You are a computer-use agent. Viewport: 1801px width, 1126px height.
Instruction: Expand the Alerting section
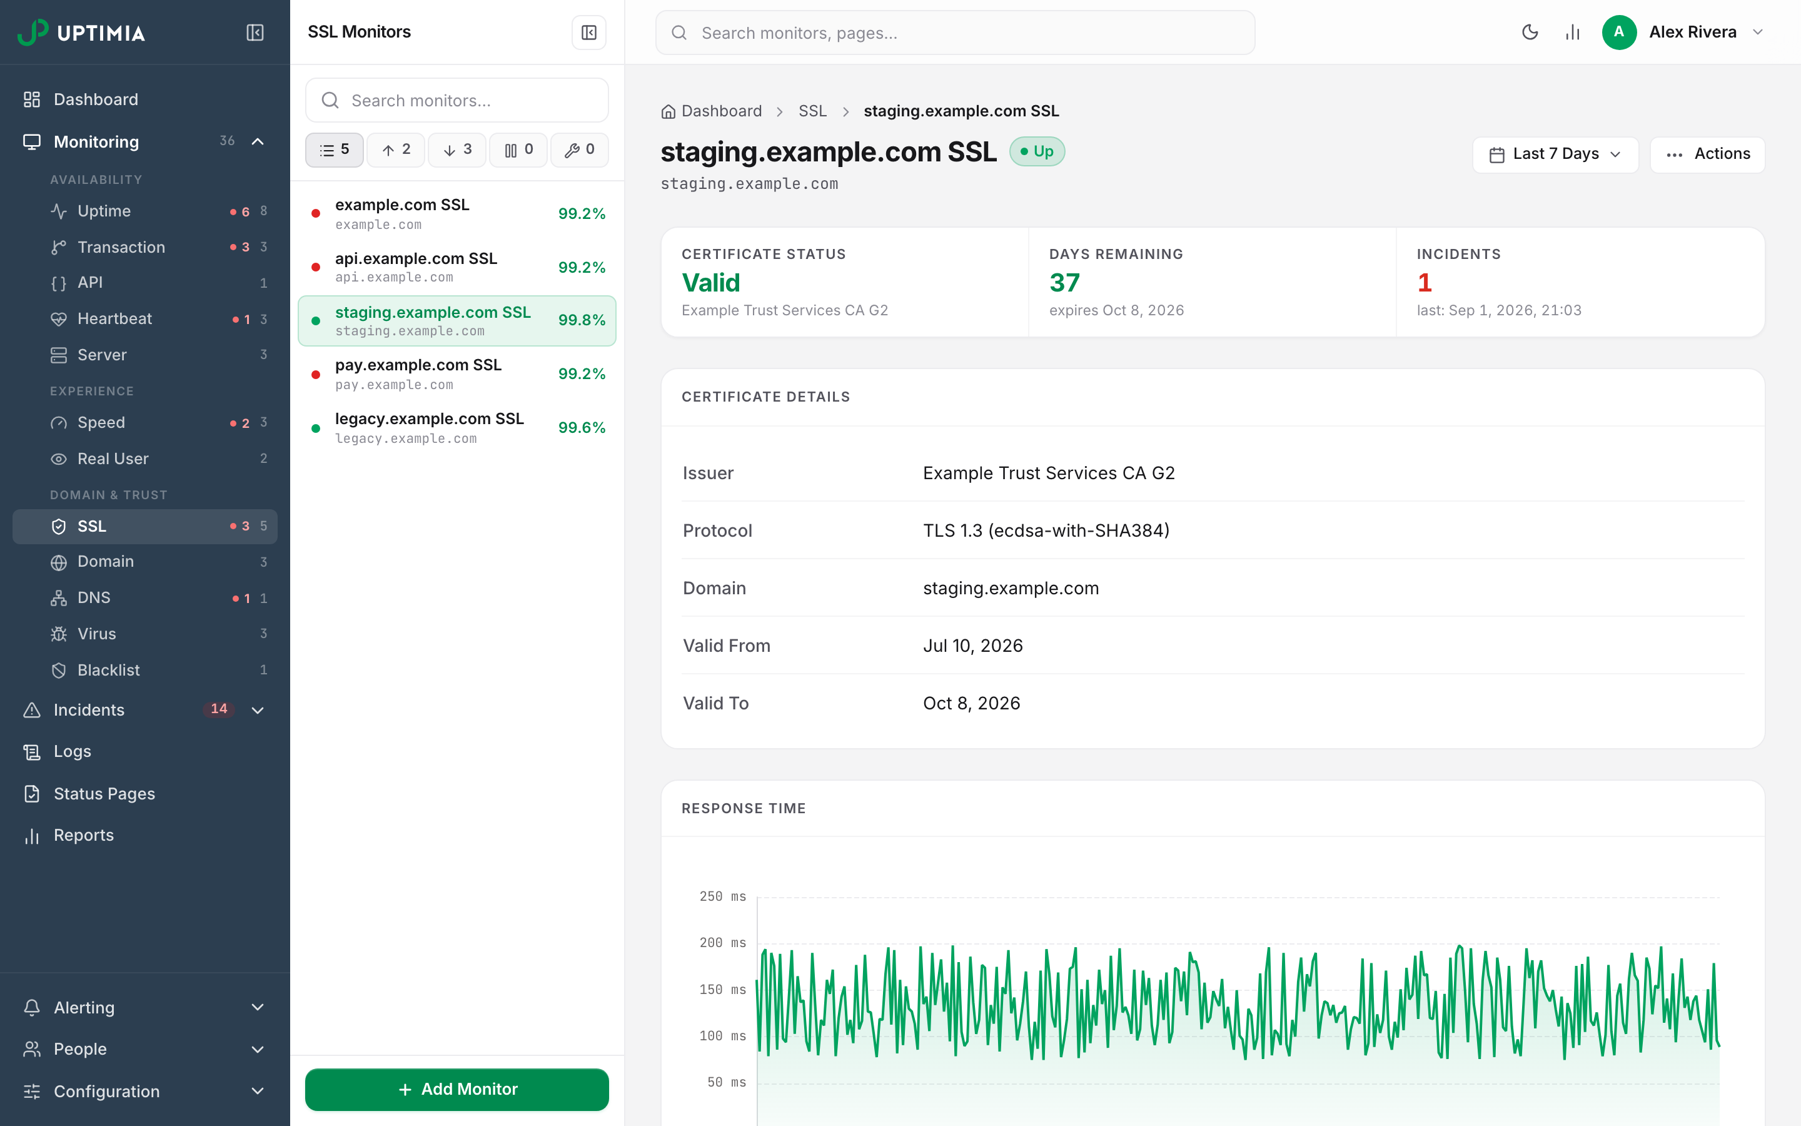[145, 1008]
